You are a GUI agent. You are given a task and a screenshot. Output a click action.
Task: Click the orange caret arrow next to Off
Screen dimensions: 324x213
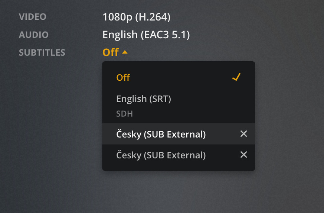(x=125, y=52)
